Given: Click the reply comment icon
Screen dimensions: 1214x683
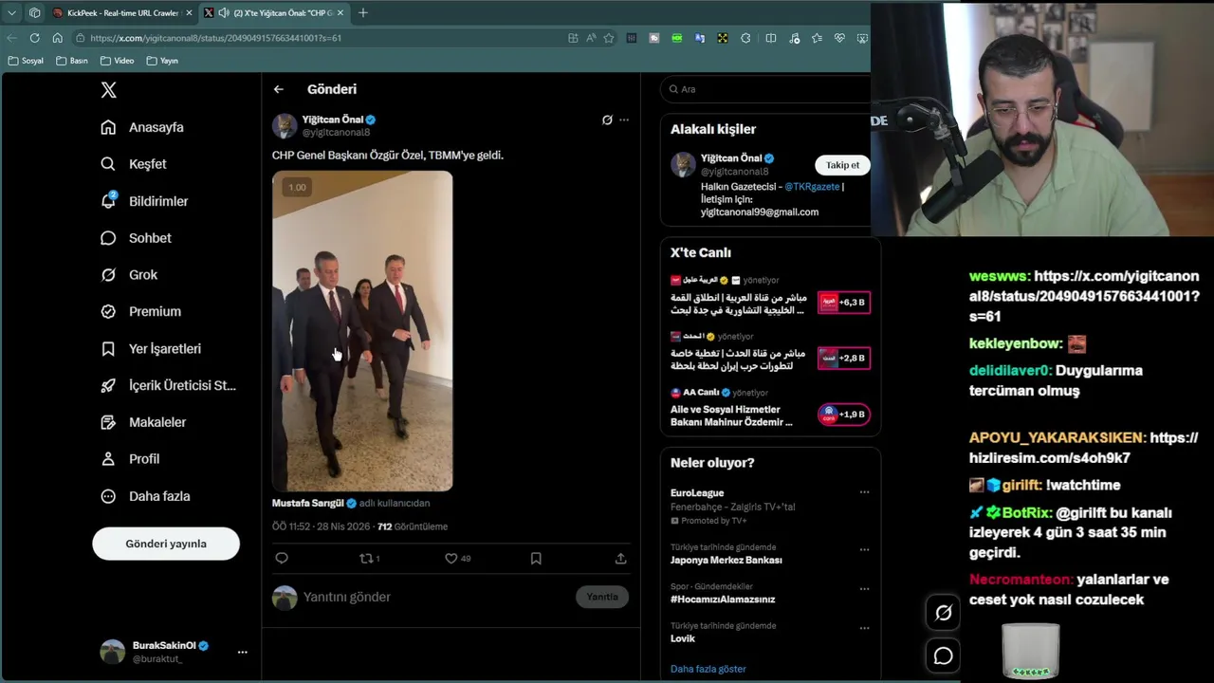Looking at the screenshot, I should pyautogui.click(x=282, y=559).
